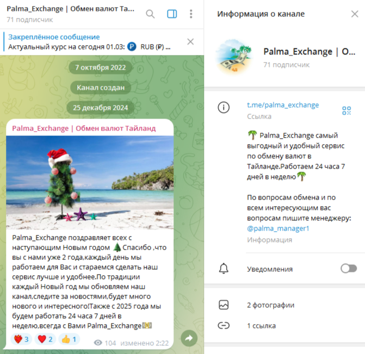Close the channel information panel
Viewport: 365px width, 354px height.
pyautogui.click(x=355, y=14)
